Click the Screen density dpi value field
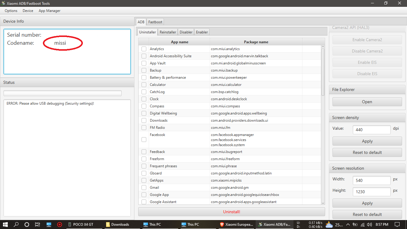This screenshot has height=229, width=407. tap(372, 130)
